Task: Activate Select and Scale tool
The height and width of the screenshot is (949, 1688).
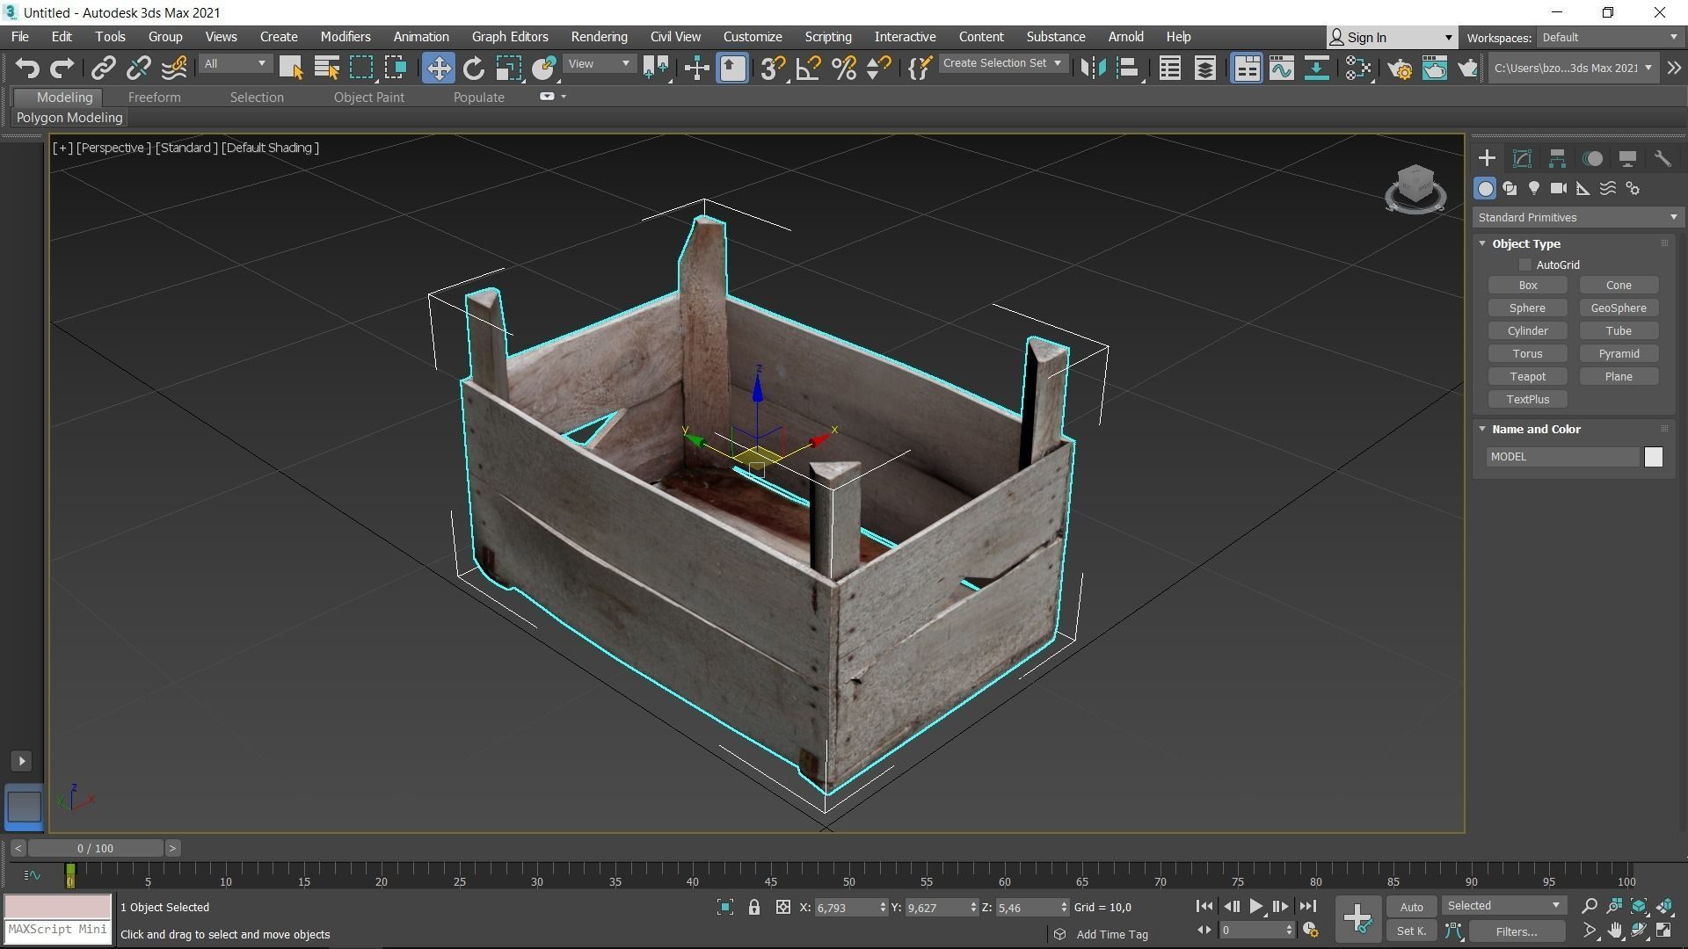Action: click(508, 68)
